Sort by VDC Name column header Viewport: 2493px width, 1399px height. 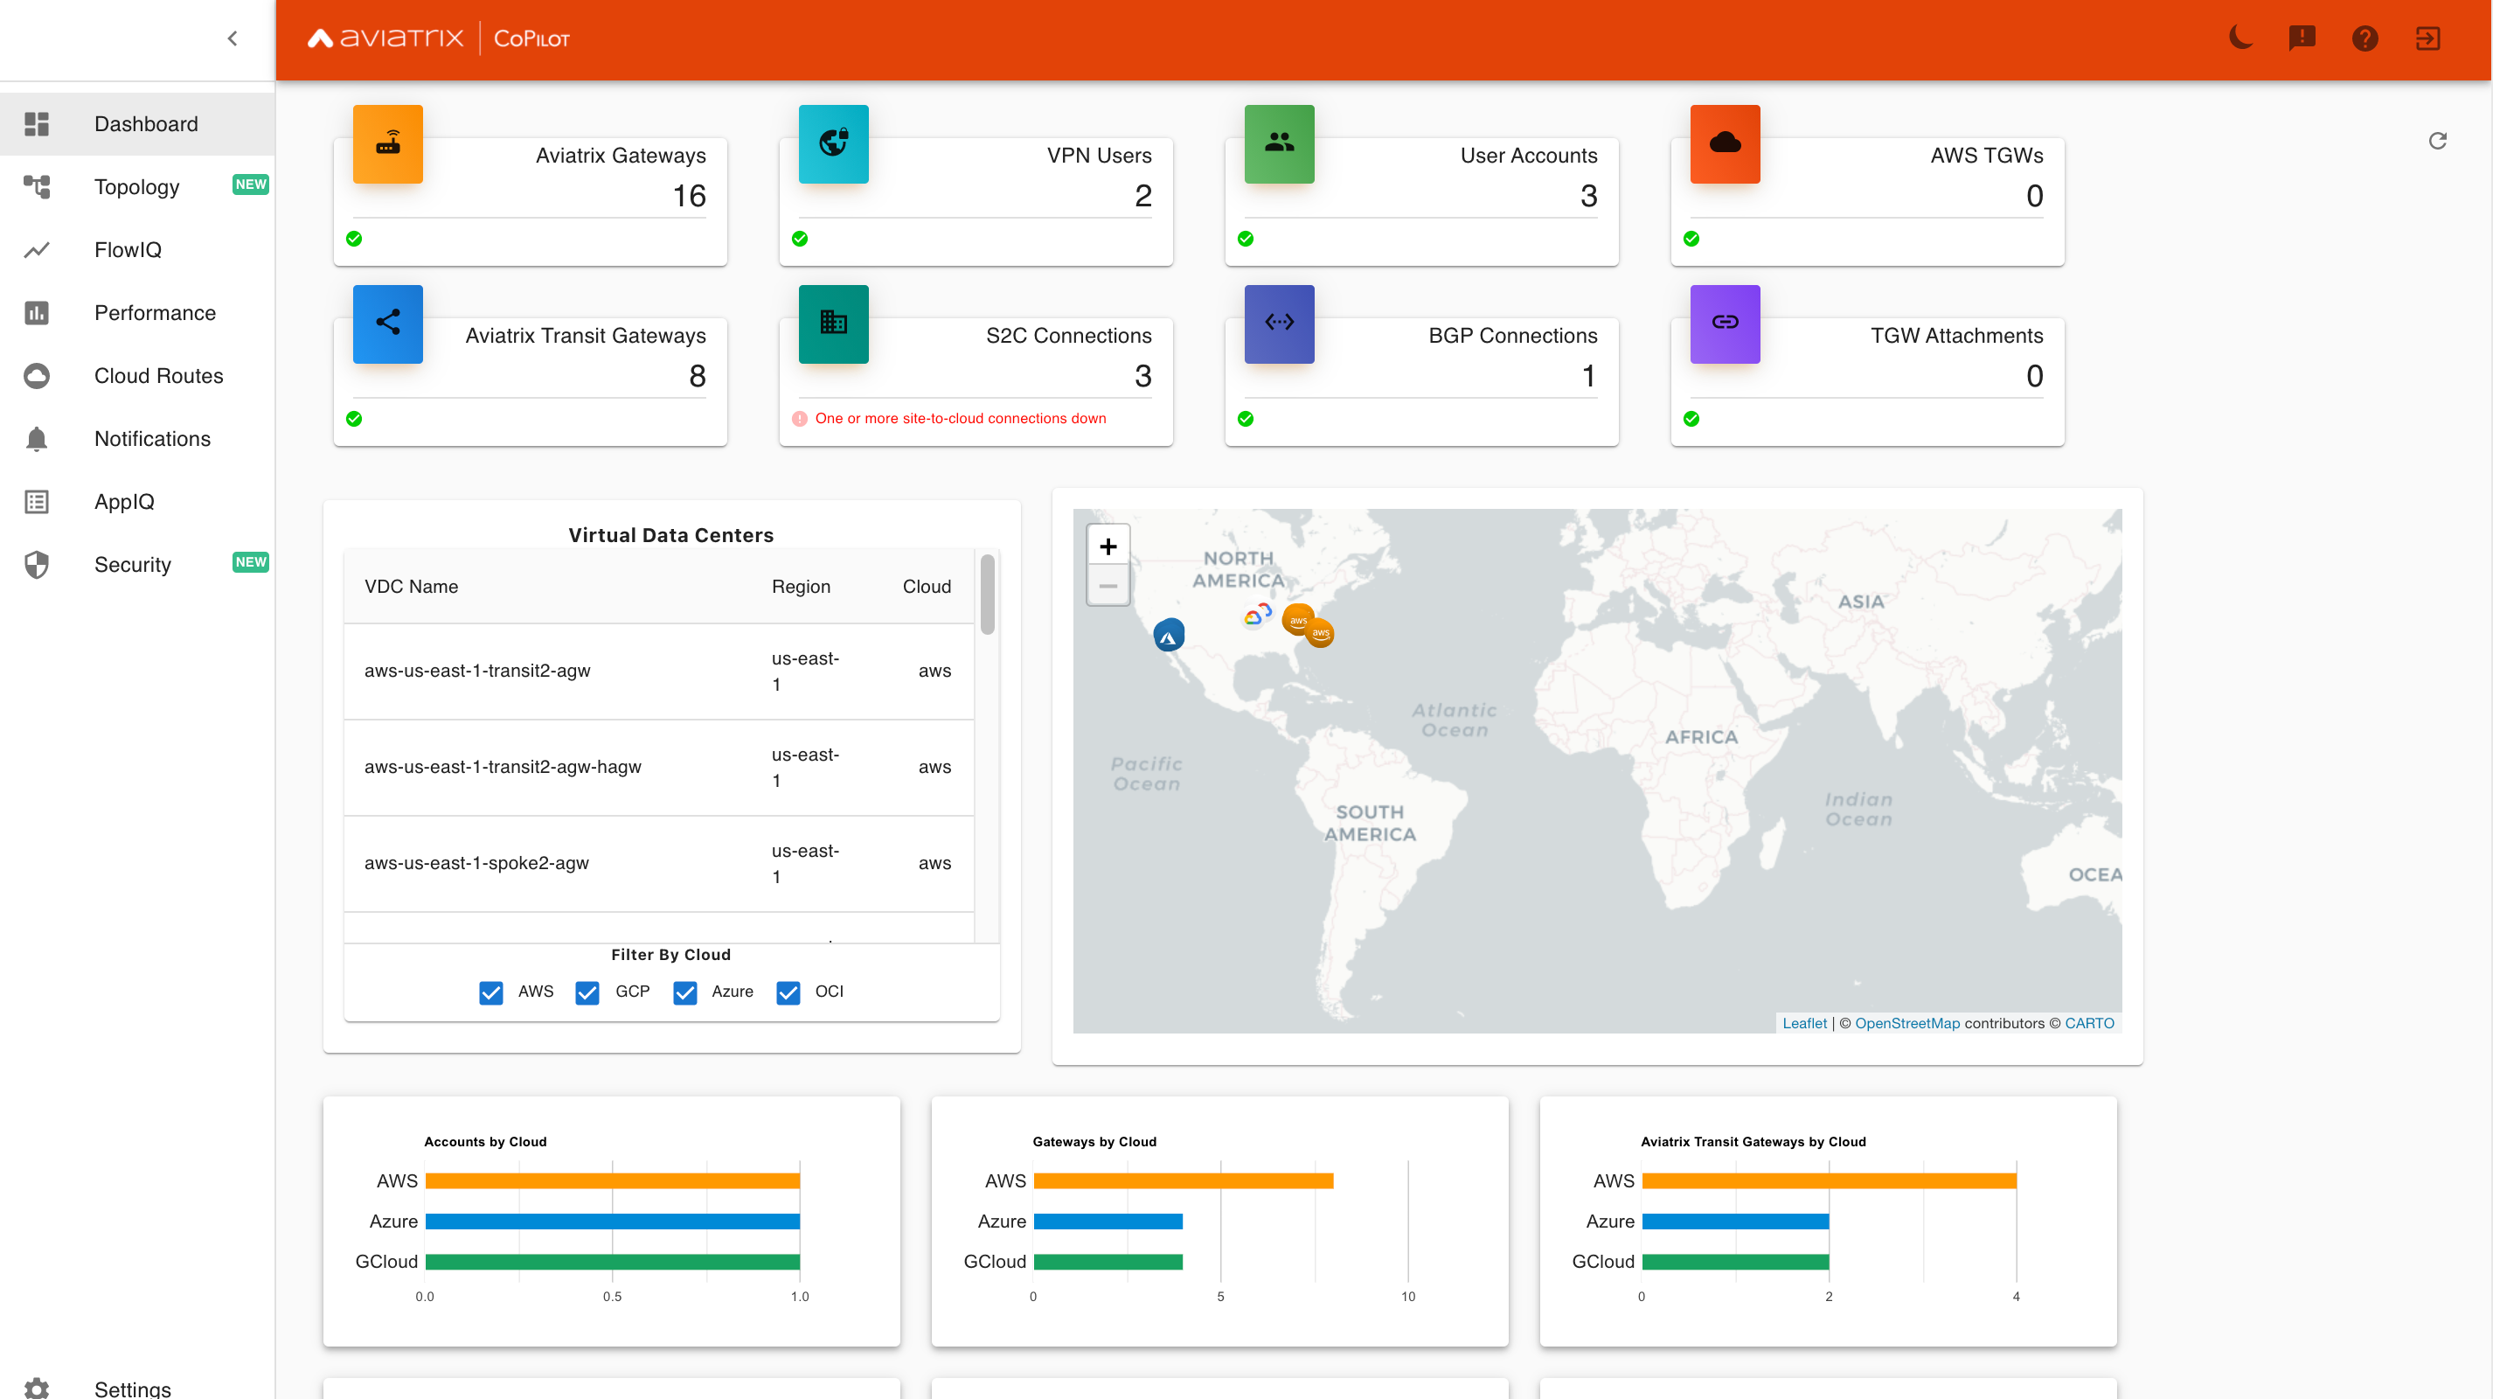tap(412, 587)
